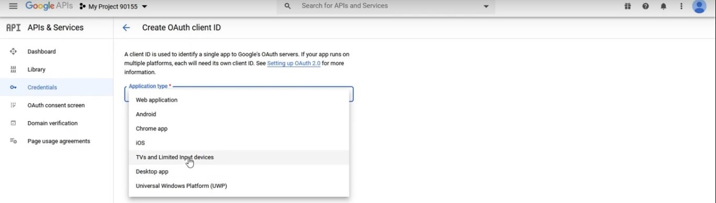Select Web application option
This screenshot has width=716, height=203.
click(239, 100)
